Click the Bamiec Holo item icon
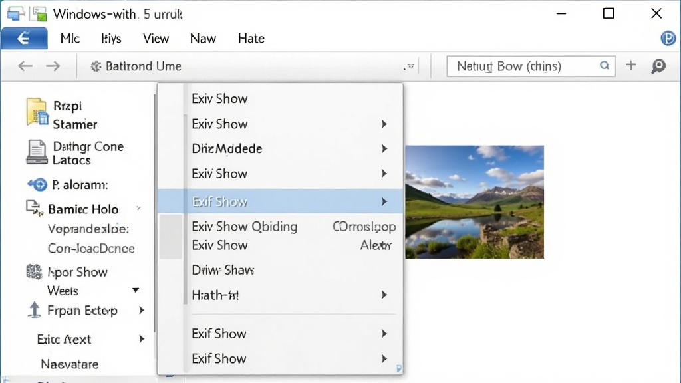This screenshot has width=681, height=383. (x=35, y=208)
